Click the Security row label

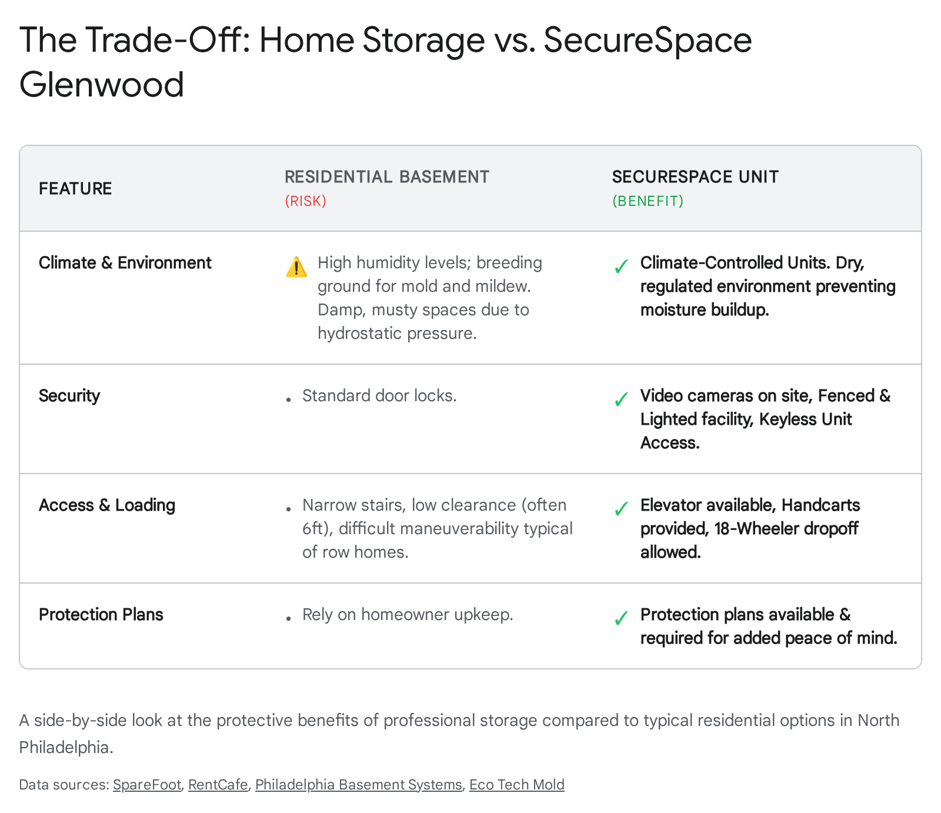pos(69,396)
